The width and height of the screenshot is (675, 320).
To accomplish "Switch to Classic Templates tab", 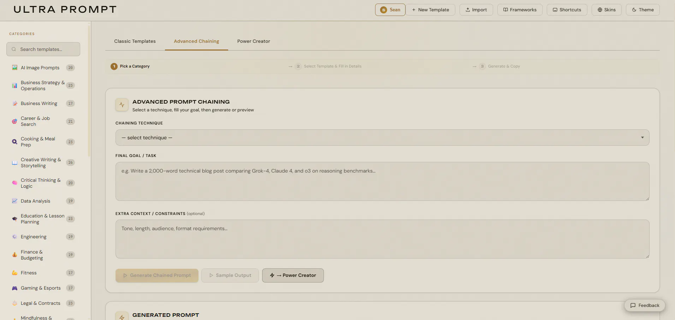I will tap(135, 41).
